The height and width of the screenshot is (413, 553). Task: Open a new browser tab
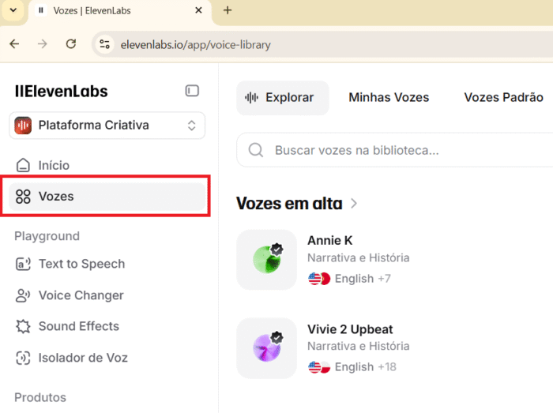pos(228,10)
